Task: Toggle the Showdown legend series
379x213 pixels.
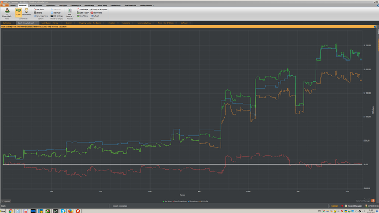Action: pyautogui.click(x=193, y=201)
